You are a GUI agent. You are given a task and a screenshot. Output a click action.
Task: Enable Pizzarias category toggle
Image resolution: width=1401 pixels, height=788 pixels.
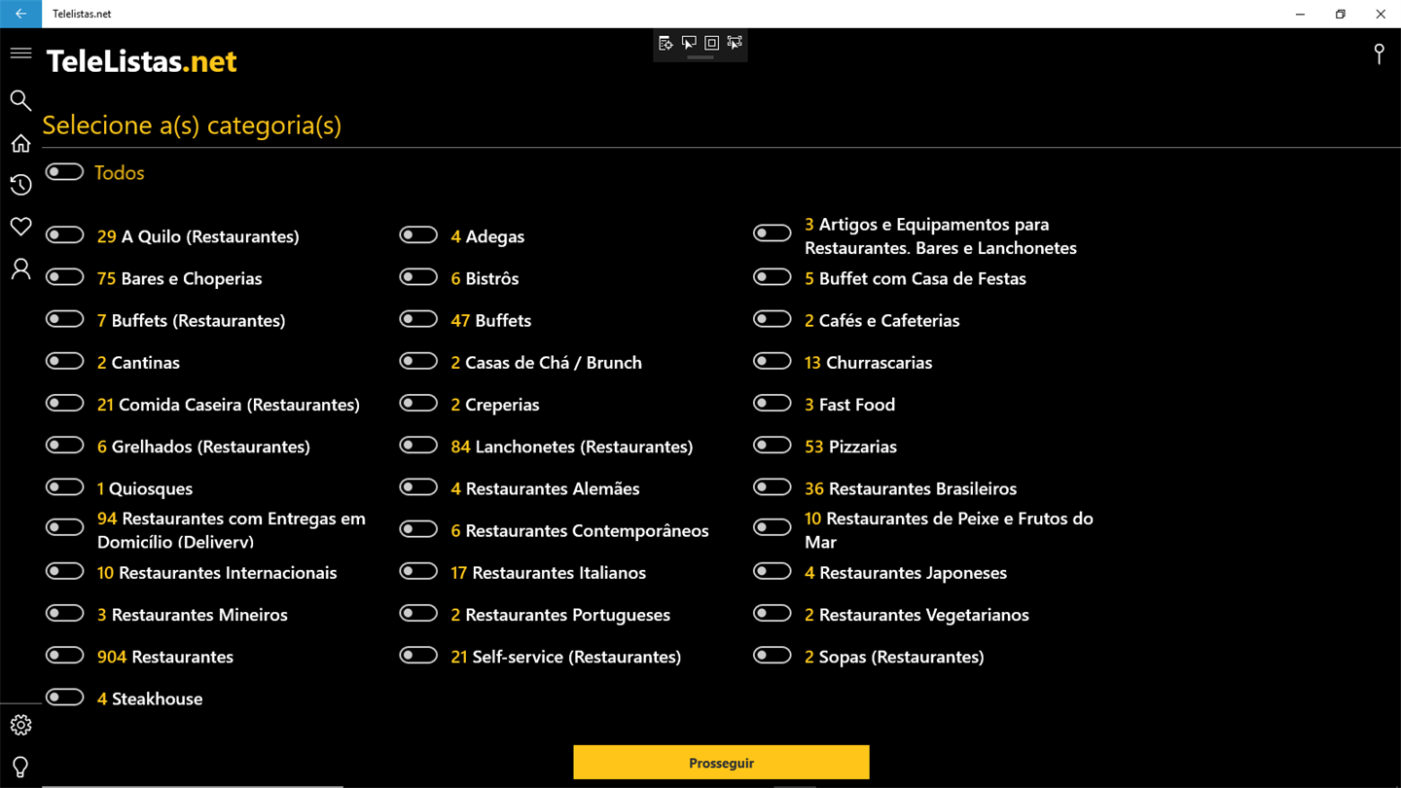tap(772, 446)
